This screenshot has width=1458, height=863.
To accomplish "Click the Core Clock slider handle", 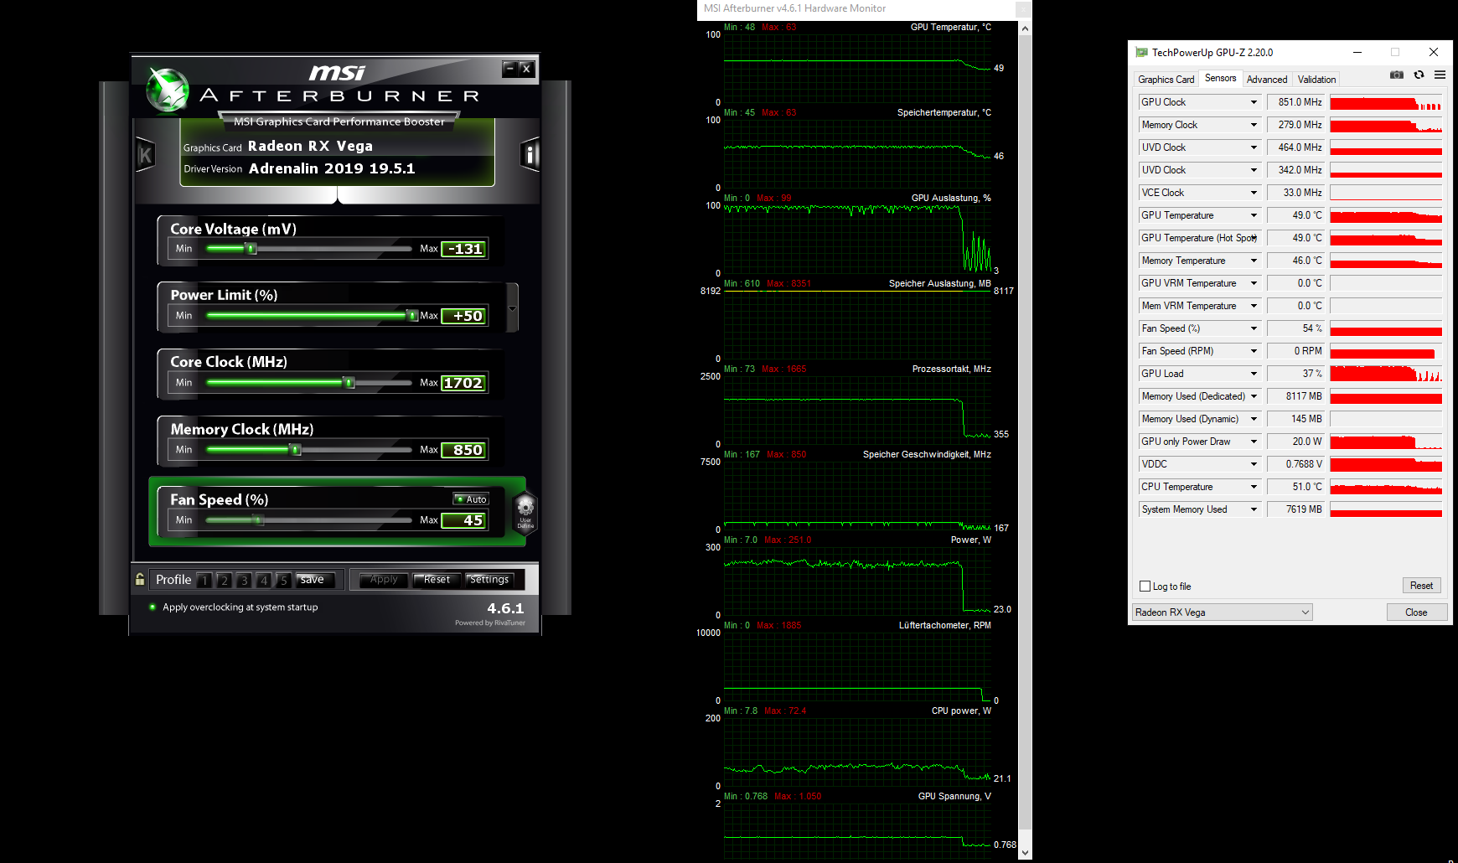I will 349,383.
